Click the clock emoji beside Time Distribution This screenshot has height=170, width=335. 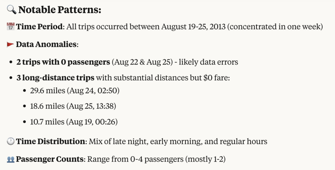(x=11, y=141)
